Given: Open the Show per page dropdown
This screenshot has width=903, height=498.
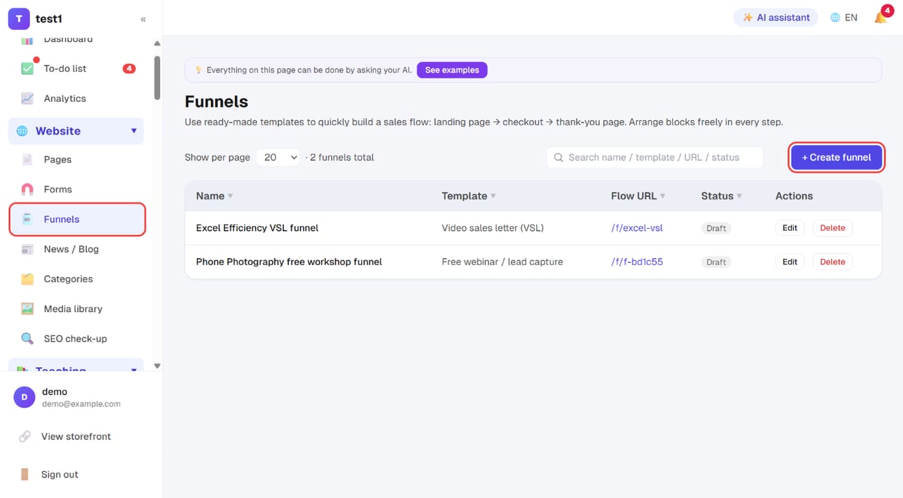Looking at the screenshot, I should pos(278,157).
